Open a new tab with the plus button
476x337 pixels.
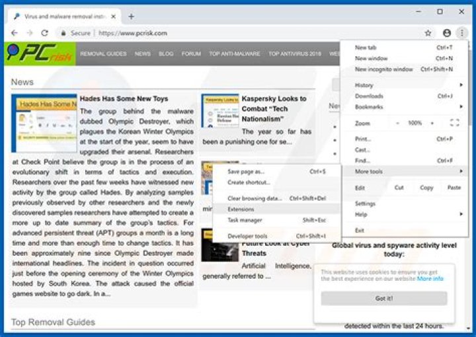(x=131, y=17)
